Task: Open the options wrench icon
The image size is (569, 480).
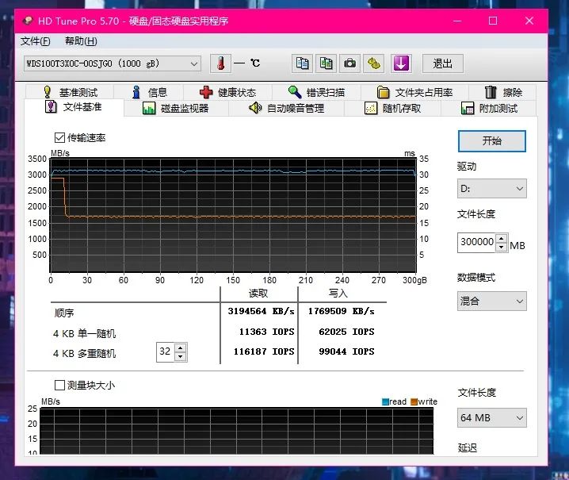Action: click(374, 63)
